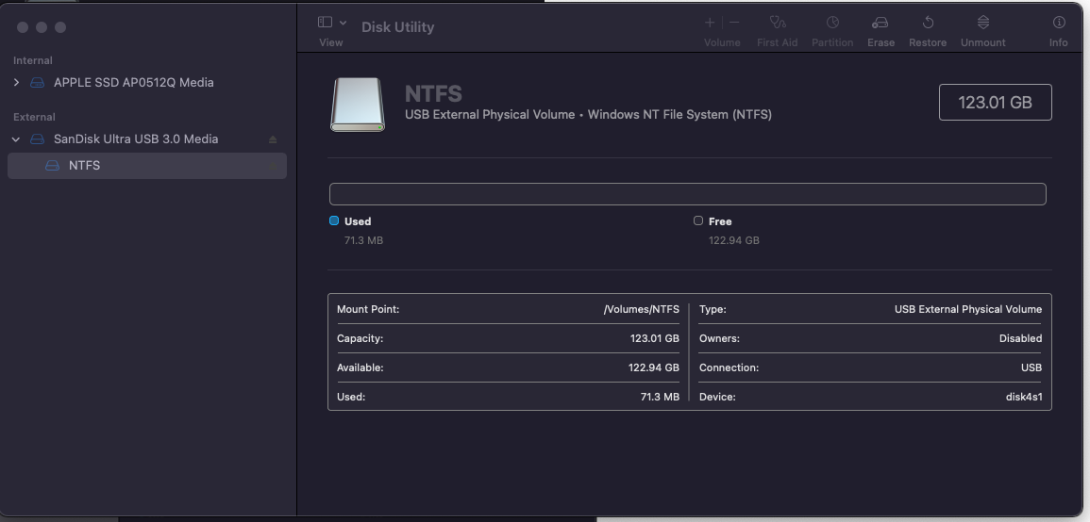Click the External section header
This screenshot has width=1090, height=522.
(34, 118)
